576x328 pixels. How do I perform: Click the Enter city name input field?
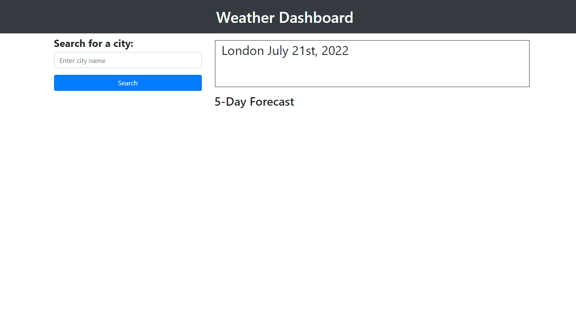(x=128, y=60)
